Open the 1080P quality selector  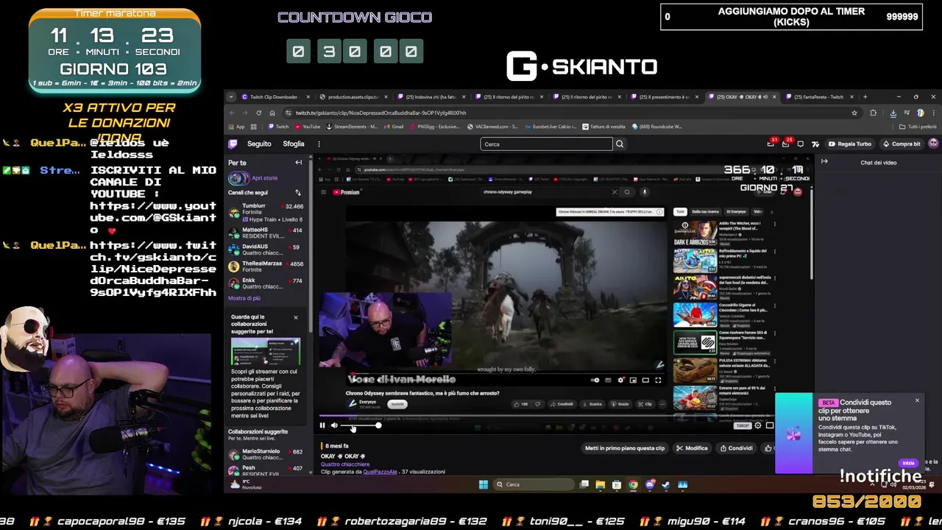click(x=742, y=425)
